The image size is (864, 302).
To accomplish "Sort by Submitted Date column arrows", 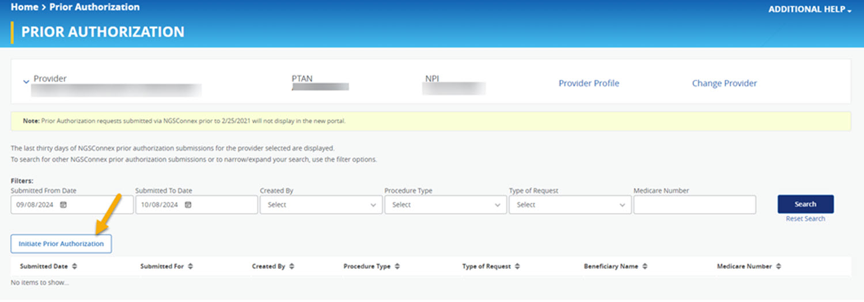I will (74, 266).
